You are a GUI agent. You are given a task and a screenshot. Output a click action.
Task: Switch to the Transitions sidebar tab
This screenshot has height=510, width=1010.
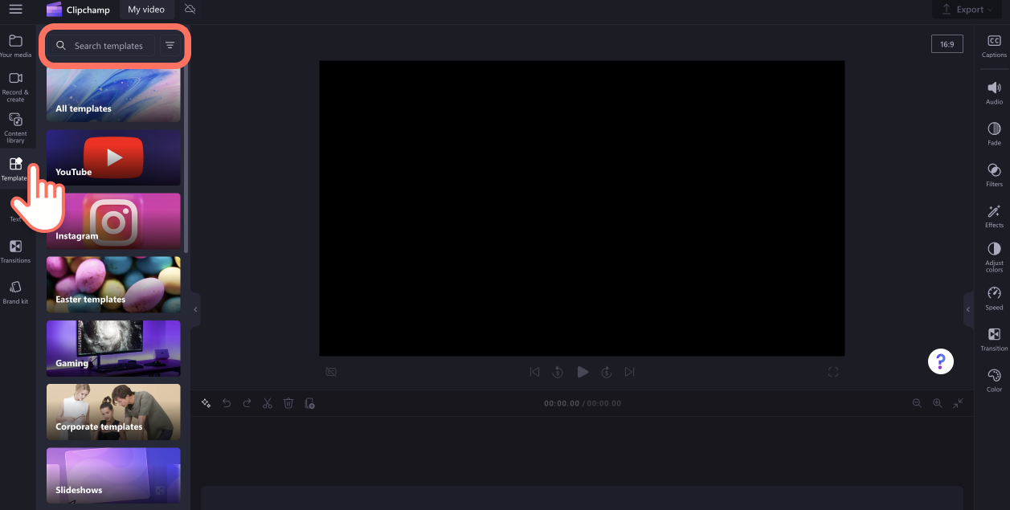click(x=15, y=251)
